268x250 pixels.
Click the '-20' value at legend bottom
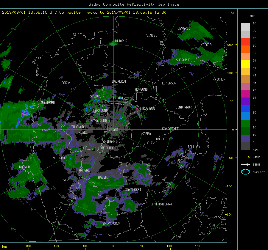tap(255, 150)
